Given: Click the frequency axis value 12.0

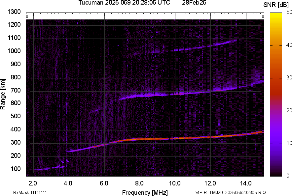Looking at the screenshot, I should pos(210,183).
